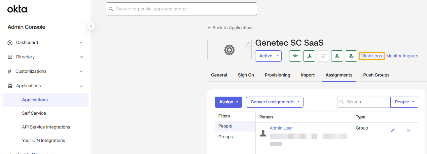Image resolution: width=427 pixels, height=154 pixels.
Task: Click the greyed-out sync arrows icon
Action: (323, 56)
